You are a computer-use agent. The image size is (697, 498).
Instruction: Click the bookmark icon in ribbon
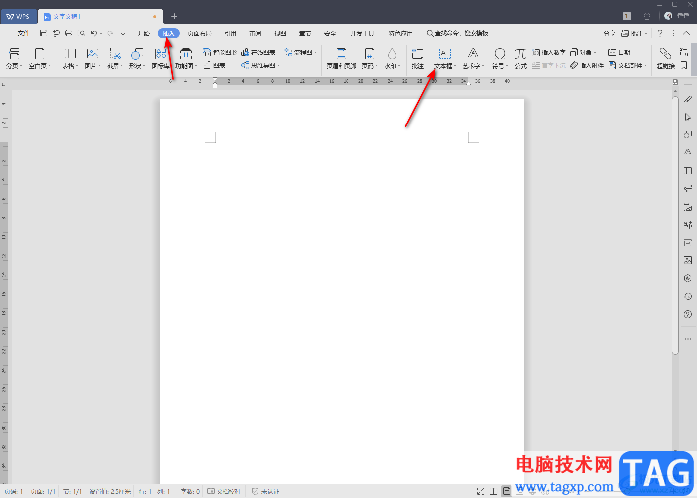click(684, 65)
